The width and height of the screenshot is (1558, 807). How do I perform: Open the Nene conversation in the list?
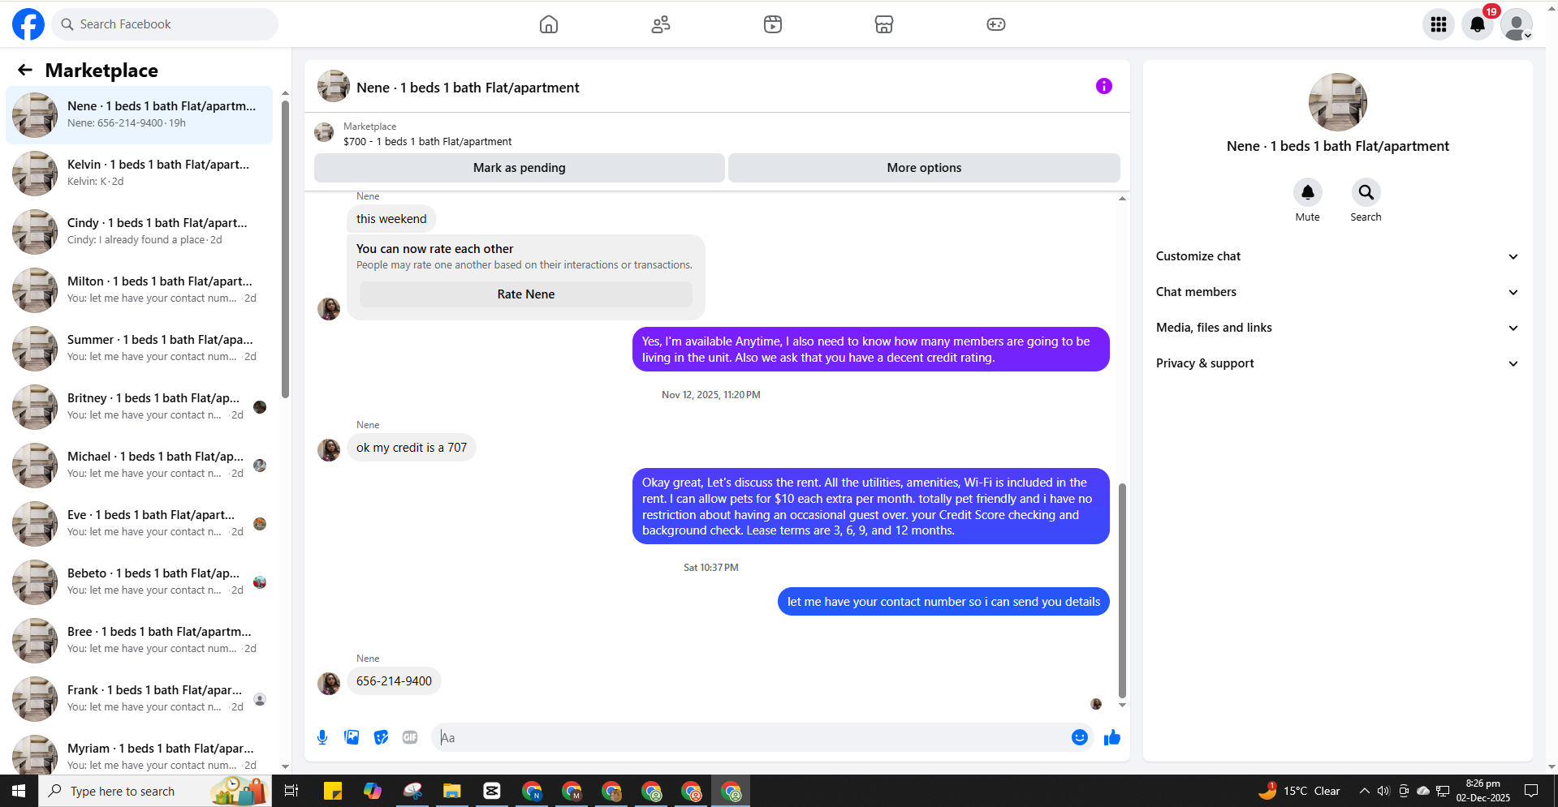point(140,115)
